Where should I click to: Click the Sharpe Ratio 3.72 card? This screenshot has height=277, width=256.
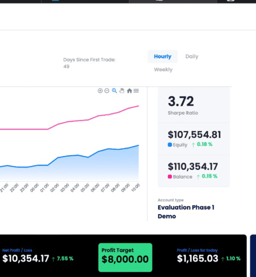(x=194, y=105)
